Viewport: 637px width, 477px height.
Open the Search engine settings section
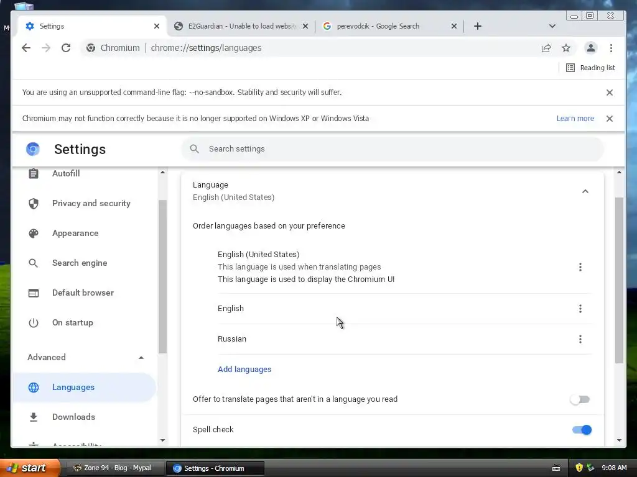[x=85, y=263]
